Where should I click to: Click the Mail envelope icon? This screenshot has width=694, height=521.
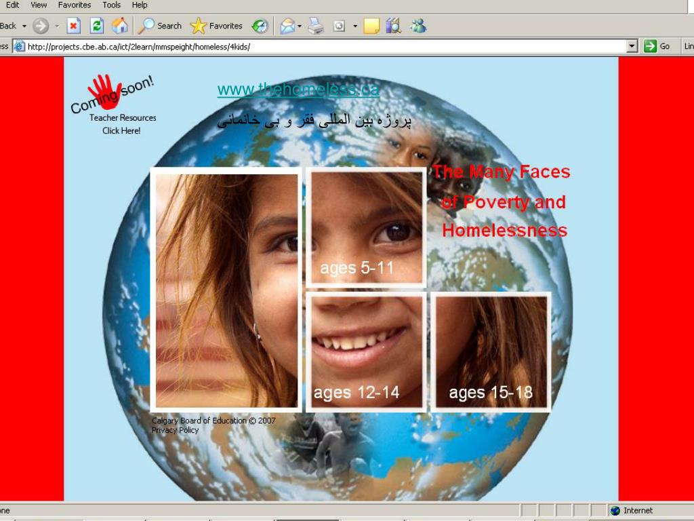point(287,26)
